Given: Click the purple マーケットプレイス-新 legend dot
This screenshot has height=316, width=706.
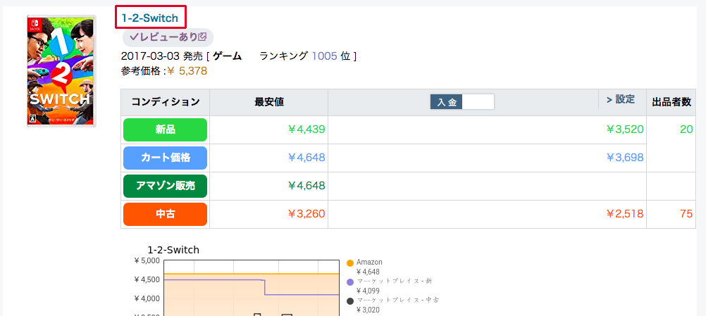Looking at the screenshot, I should [x=350, y=282].
